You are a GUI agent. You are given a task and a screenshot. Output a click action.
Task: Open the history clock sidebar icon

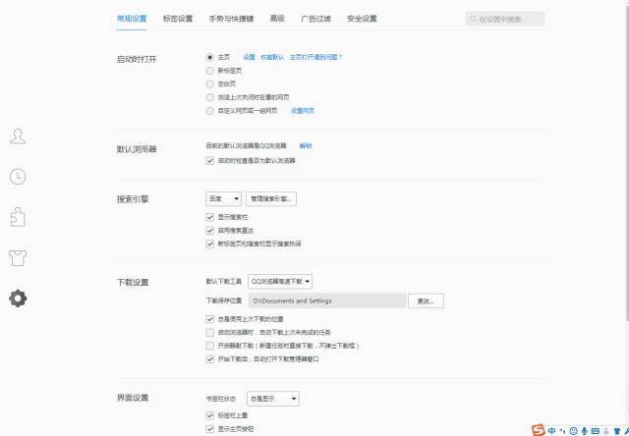pyautogui.click(x=18, y=177)
